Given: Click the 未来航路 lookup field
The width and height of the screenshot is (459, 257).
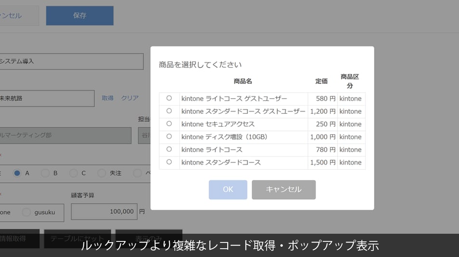Looking at the screenshot, I should 47,98.
